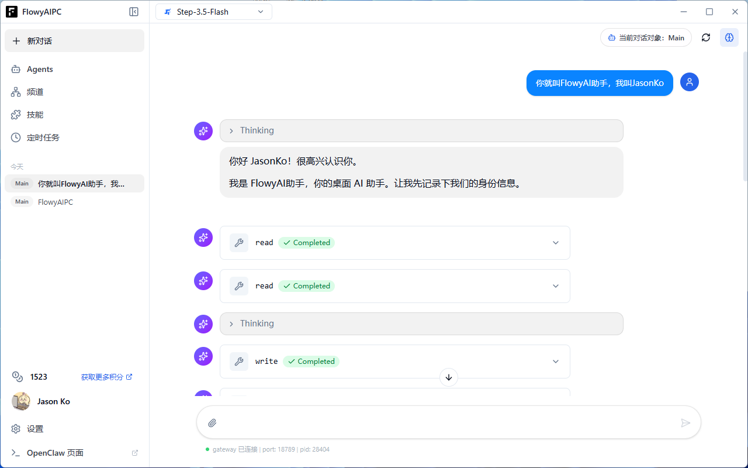Send the message via the arrow icon
The height and width of the screenshot is (468, 748).
coord(685,422)
